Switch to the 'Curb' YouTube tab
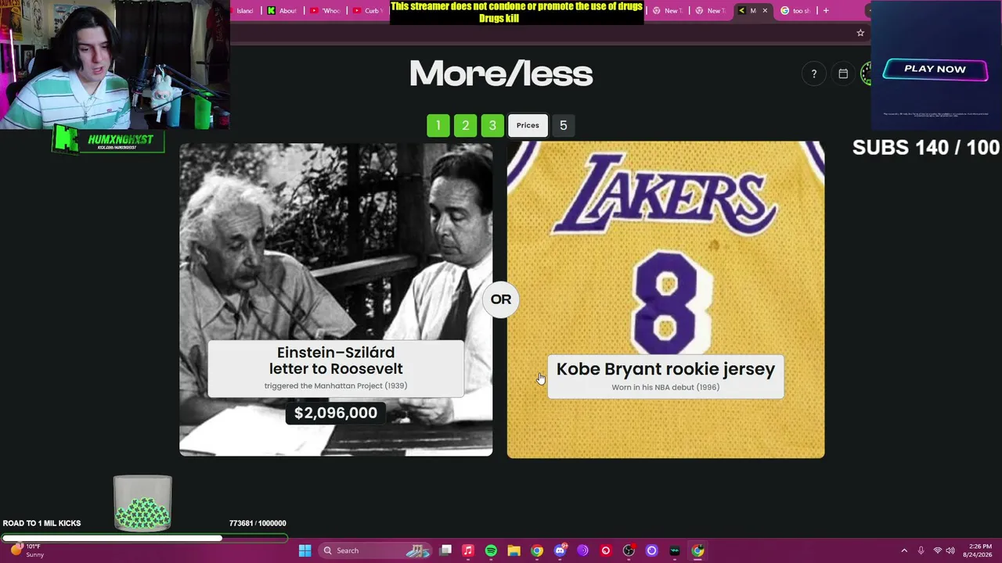The width and height of the screenshot is (1002, 563). coord(367,11)
